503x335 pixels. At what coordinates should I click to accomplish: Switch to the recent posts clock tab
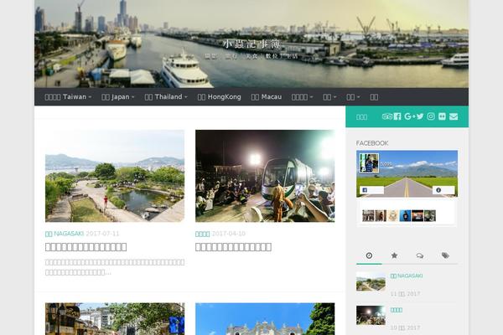(x=369, y=255)
